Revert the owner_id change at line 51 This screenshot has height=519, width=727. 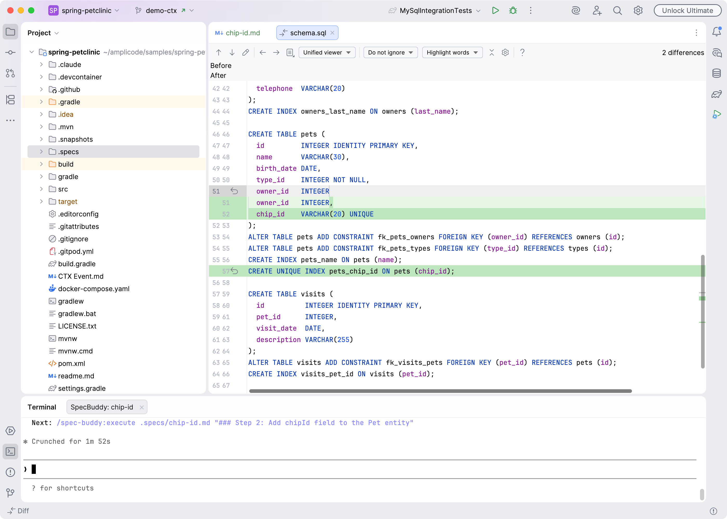tap(234, 191)
